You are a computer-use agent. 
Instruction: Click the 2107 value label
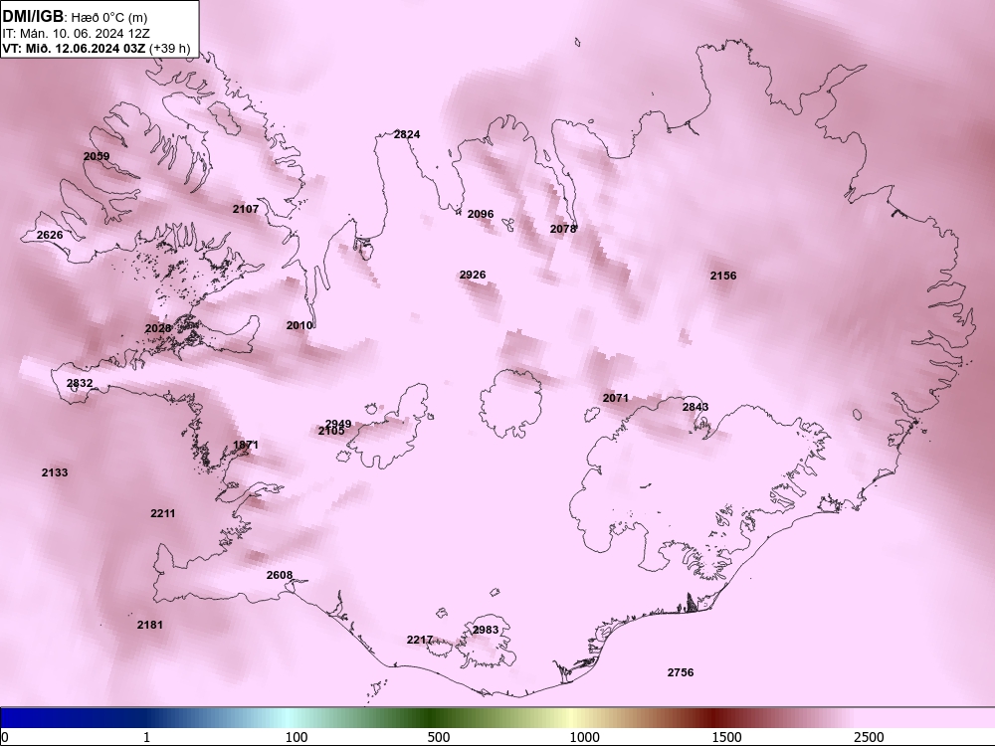[246, 209]
